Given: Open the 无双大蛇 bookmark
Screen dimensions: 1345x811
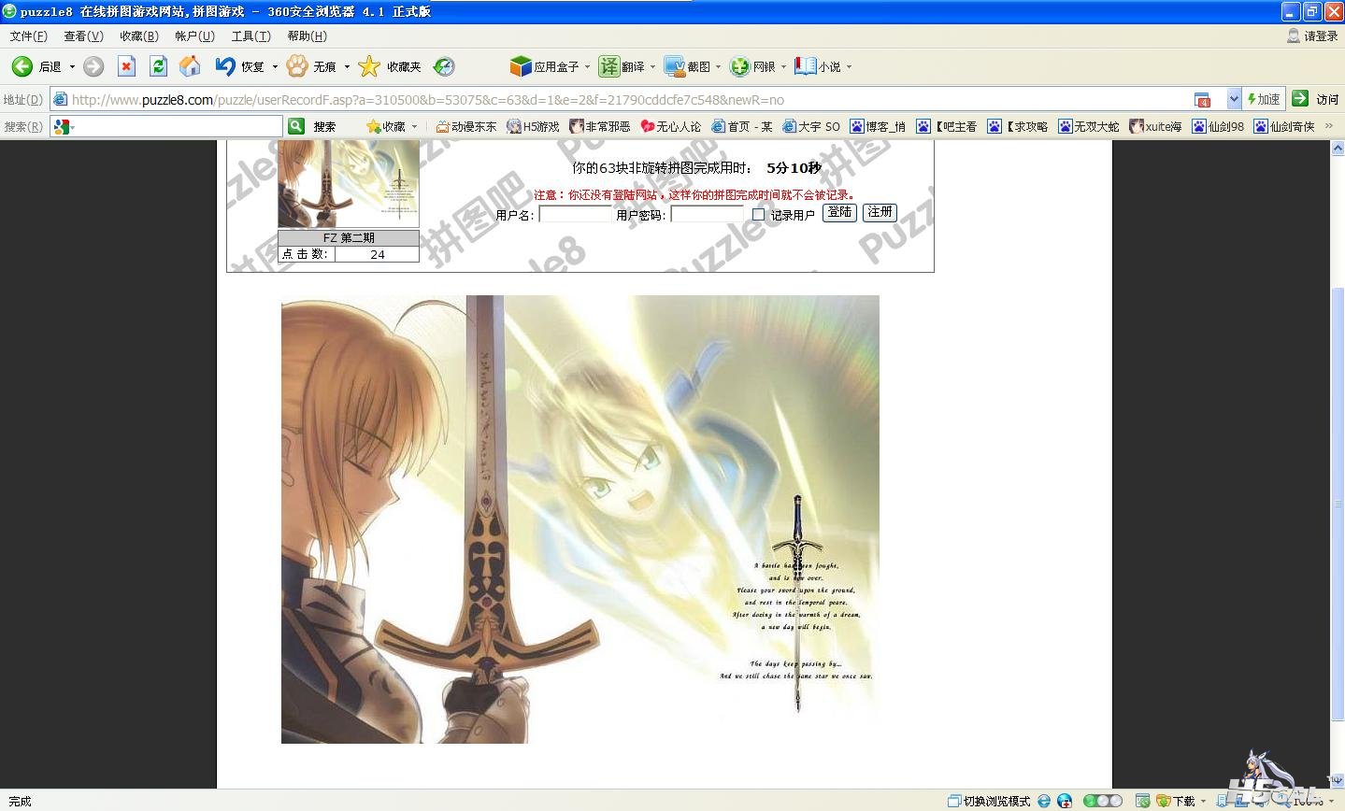Looking at the screenshot, I should [1089, 126].
